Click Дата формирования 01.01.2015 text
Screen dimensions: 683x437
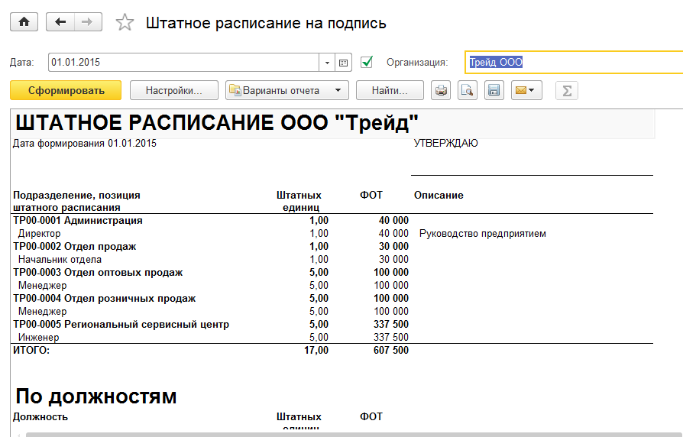tap(85, 144)
